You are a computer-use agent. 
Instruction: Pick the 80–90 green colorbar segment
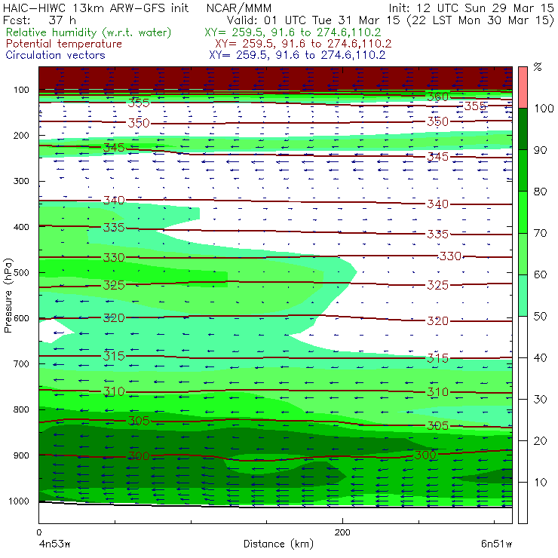click(x=523, y=170)
